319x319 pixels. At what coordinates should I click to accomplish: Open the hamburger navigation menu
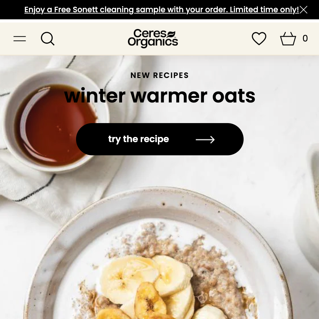20,38
